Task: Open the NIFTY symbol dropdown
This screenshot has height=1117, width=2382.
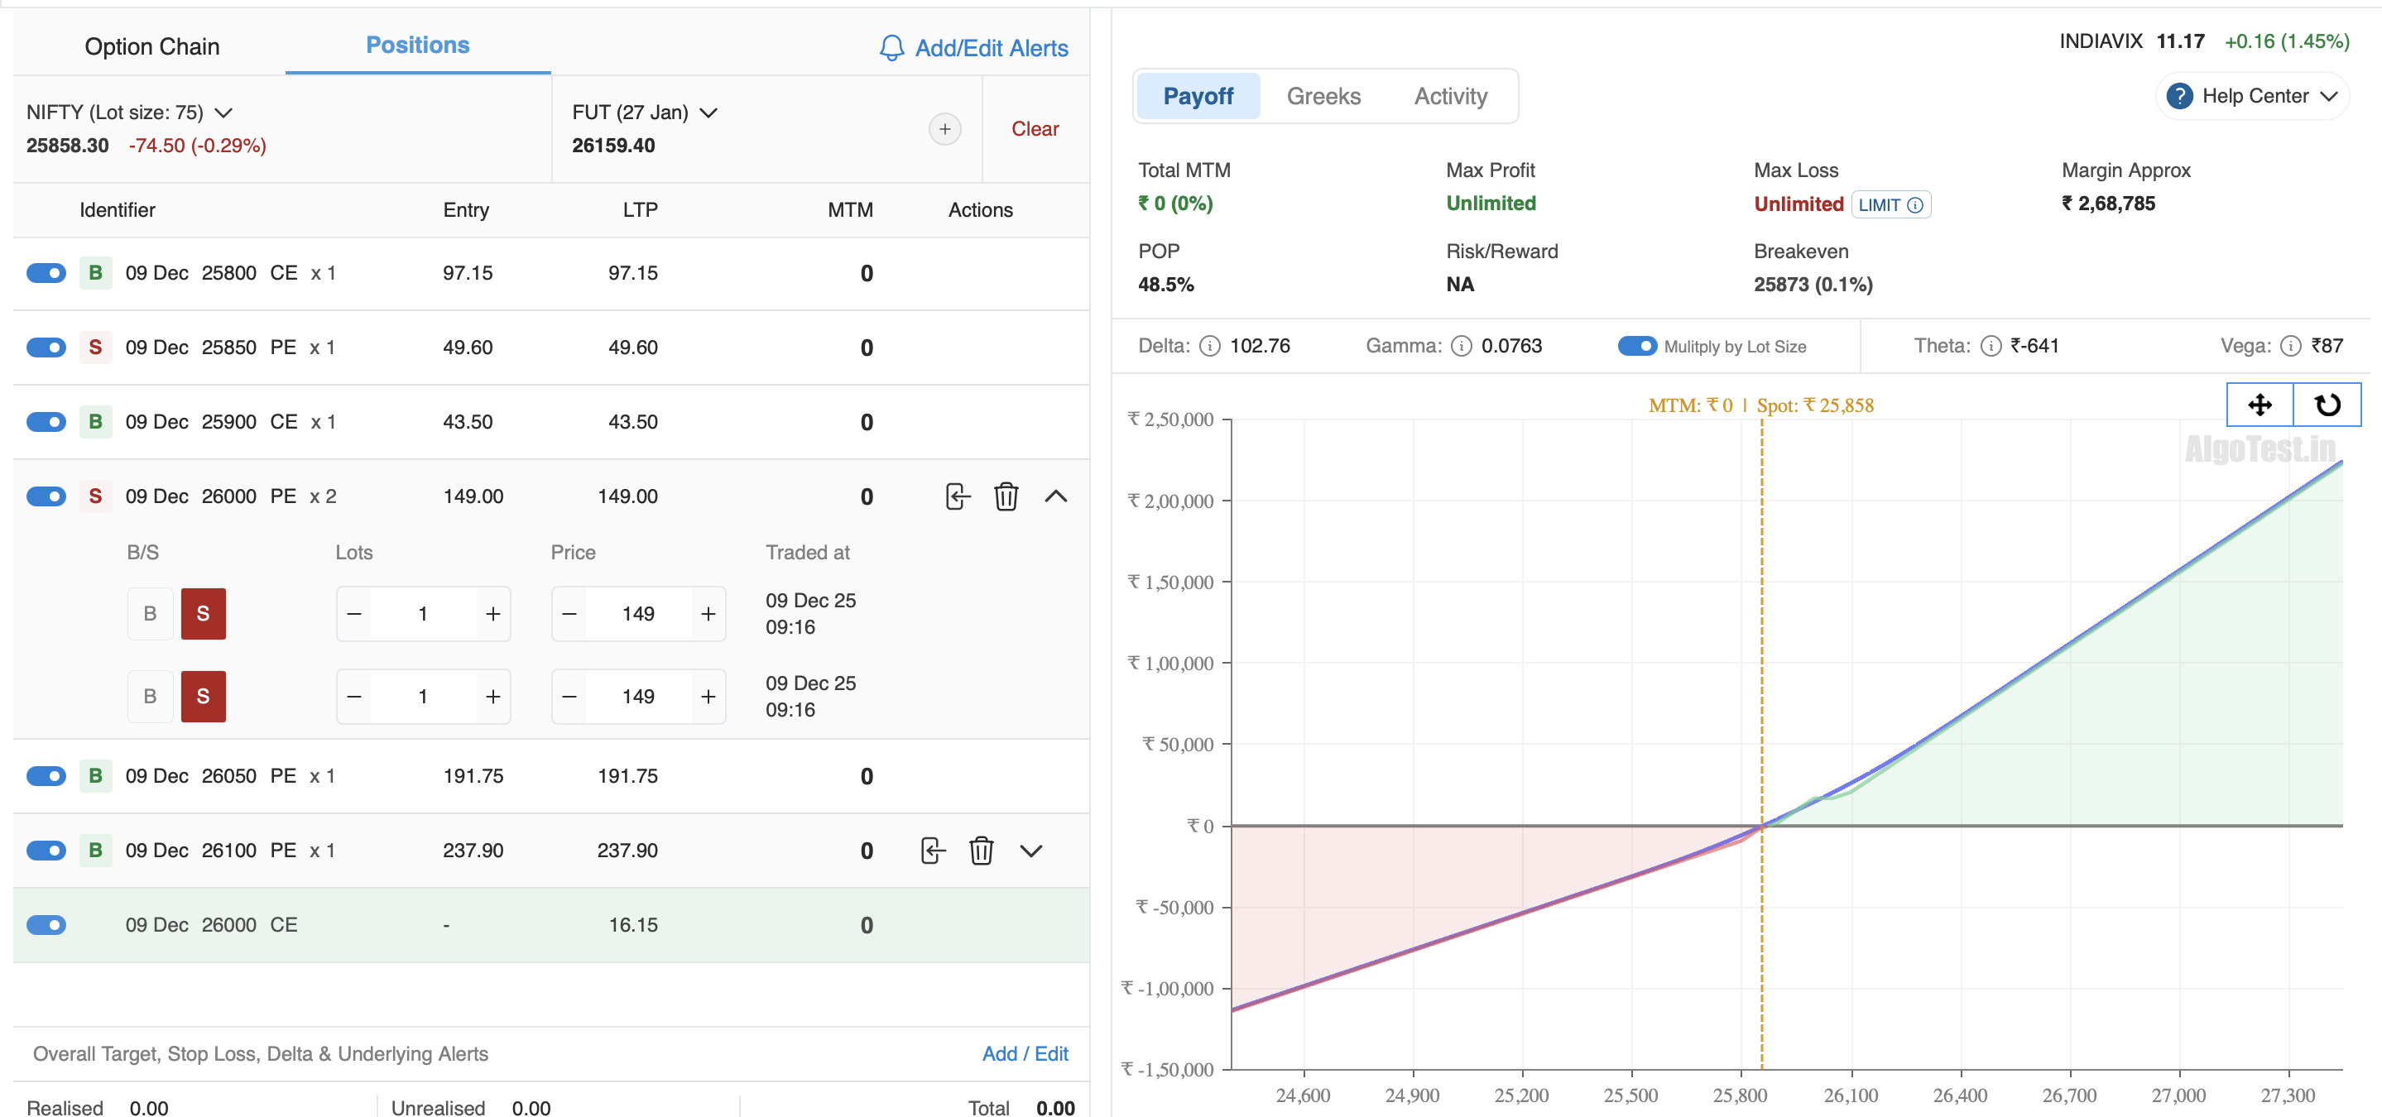Action: pyautogui.click(x=223, y=113)
